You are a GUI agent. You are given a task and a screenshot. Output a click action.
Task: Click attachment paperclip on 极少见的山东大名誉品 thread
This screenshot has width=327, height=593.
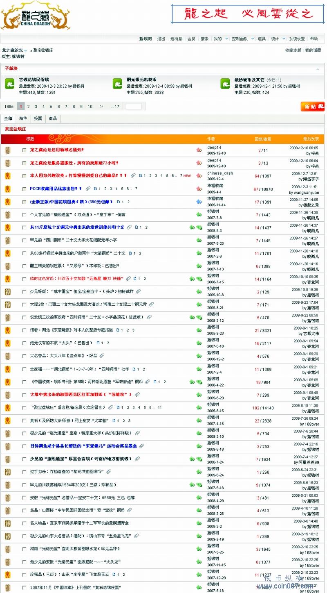[x=137, y=536]
